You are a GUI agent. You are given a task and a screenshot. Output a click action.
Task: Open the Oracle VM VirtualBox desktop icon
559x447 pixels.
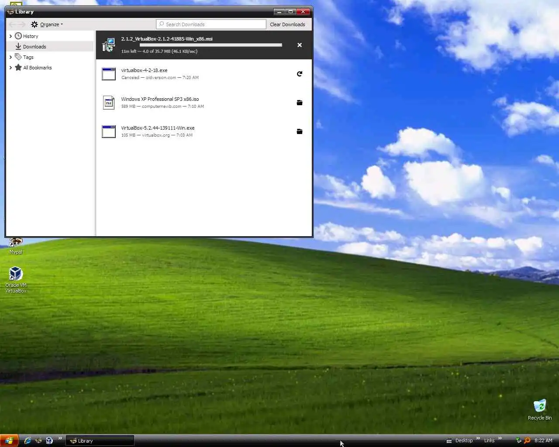point(16,279)
